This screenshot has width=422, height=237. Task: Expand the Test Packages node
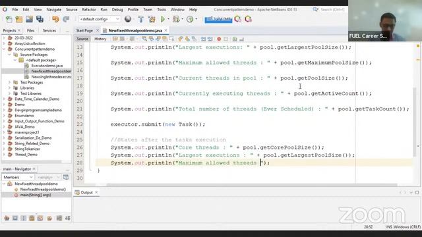[x=9, y=82]
